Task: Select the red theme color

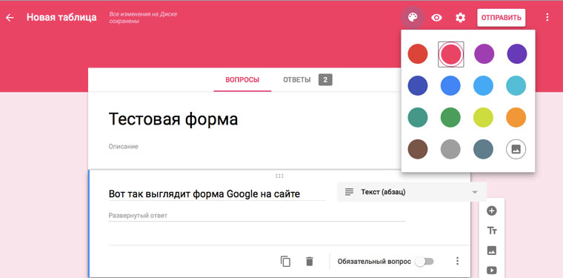Action: coord(418,54)
